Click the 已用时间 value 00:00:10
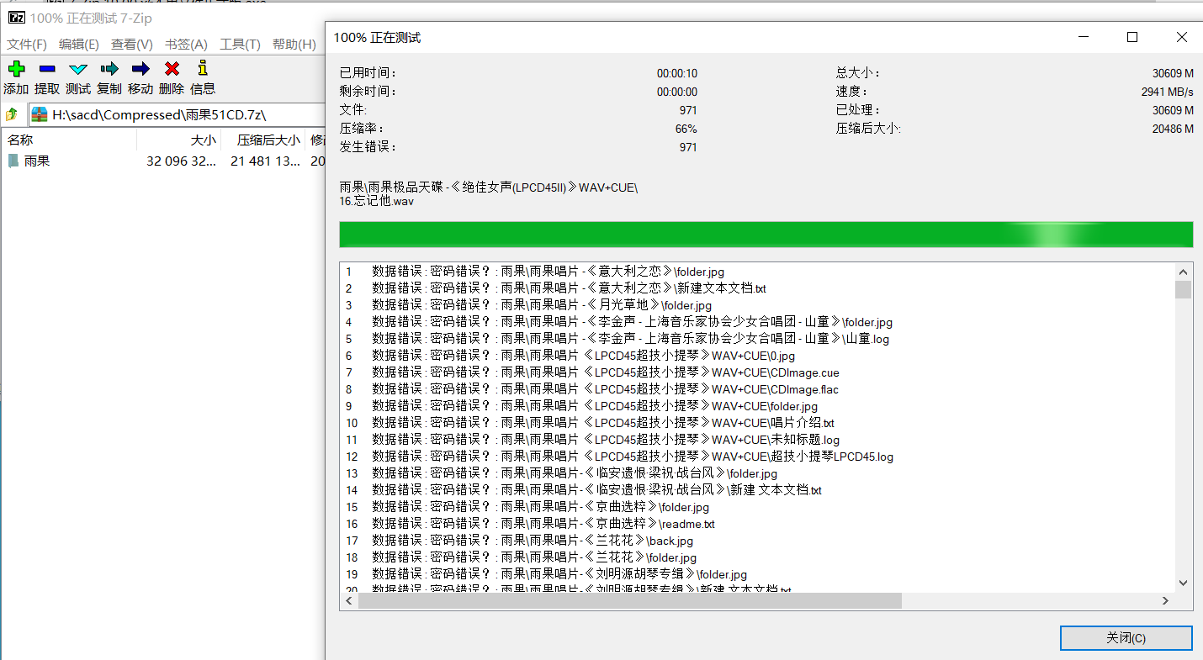 677,73
